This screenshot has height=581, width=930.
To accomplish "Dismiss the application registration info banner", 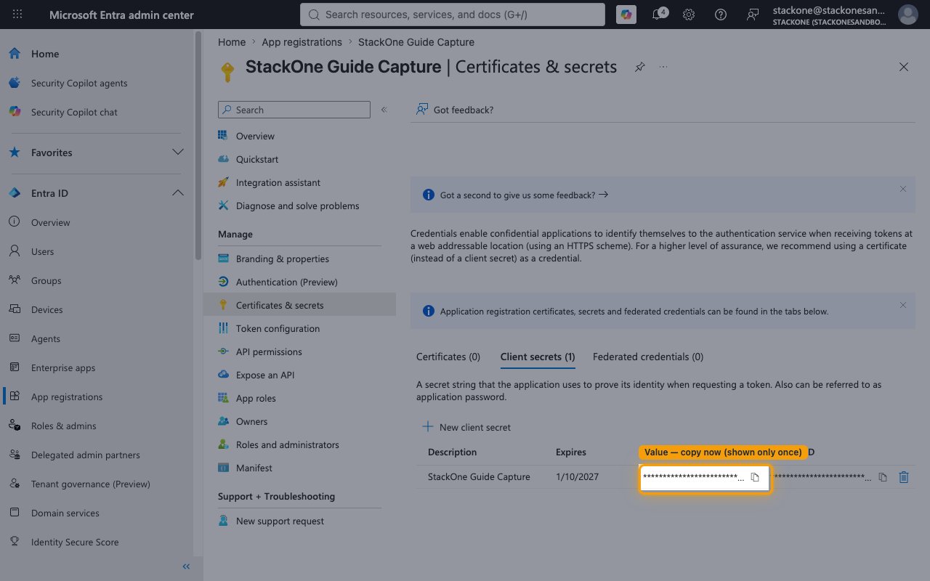I will 903,305.
